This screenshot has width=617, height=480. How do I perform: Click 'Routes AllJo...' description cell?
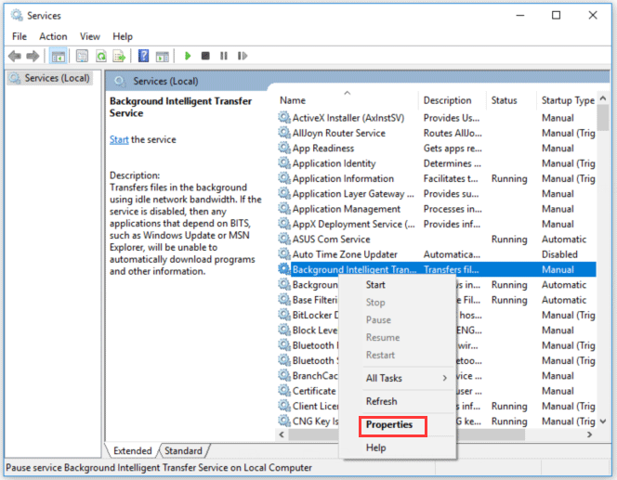[x=453, y=133]
